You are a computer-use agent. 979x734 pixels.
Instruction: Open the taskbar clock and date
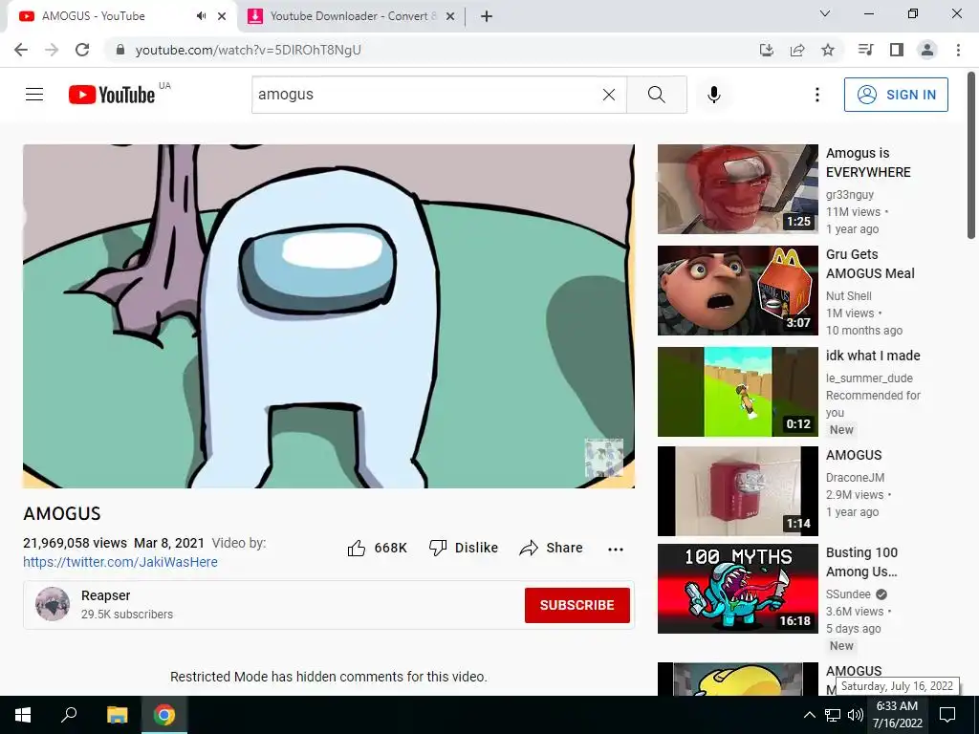897,715
